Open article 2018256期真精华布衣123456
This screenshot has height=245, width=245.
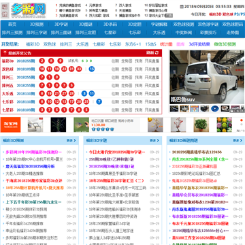pyautogui.click(x=197, y=152)
